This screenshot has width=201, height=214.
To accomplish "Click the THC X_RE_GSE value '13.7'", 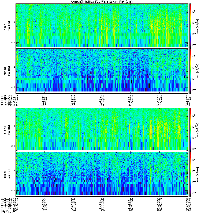I will (44, 199).
